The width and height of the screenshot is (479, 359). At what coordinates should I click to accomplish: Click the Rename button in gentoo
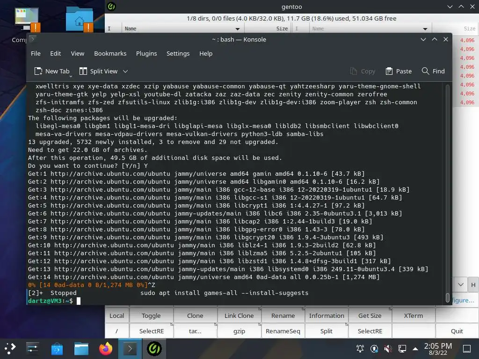[x=283, y=316]
